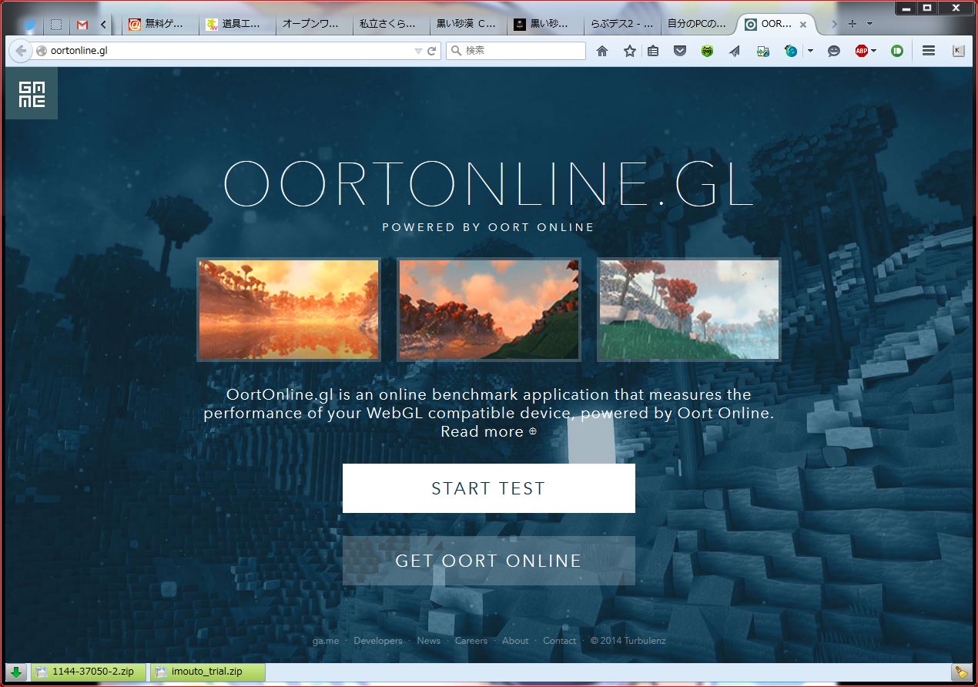Open the About footer link

515,641
